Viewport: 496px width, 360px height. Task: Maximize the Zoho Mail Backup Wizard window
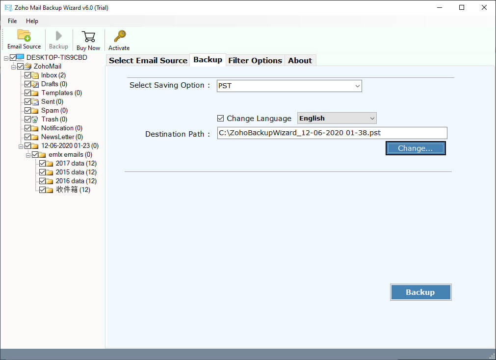click(462, 7)
